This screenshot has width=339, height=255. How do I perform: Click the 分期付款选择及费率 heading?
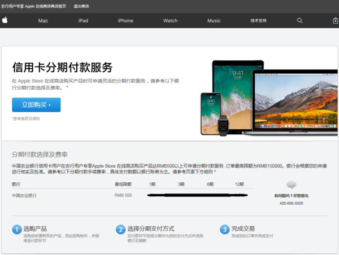coord(40,155)
